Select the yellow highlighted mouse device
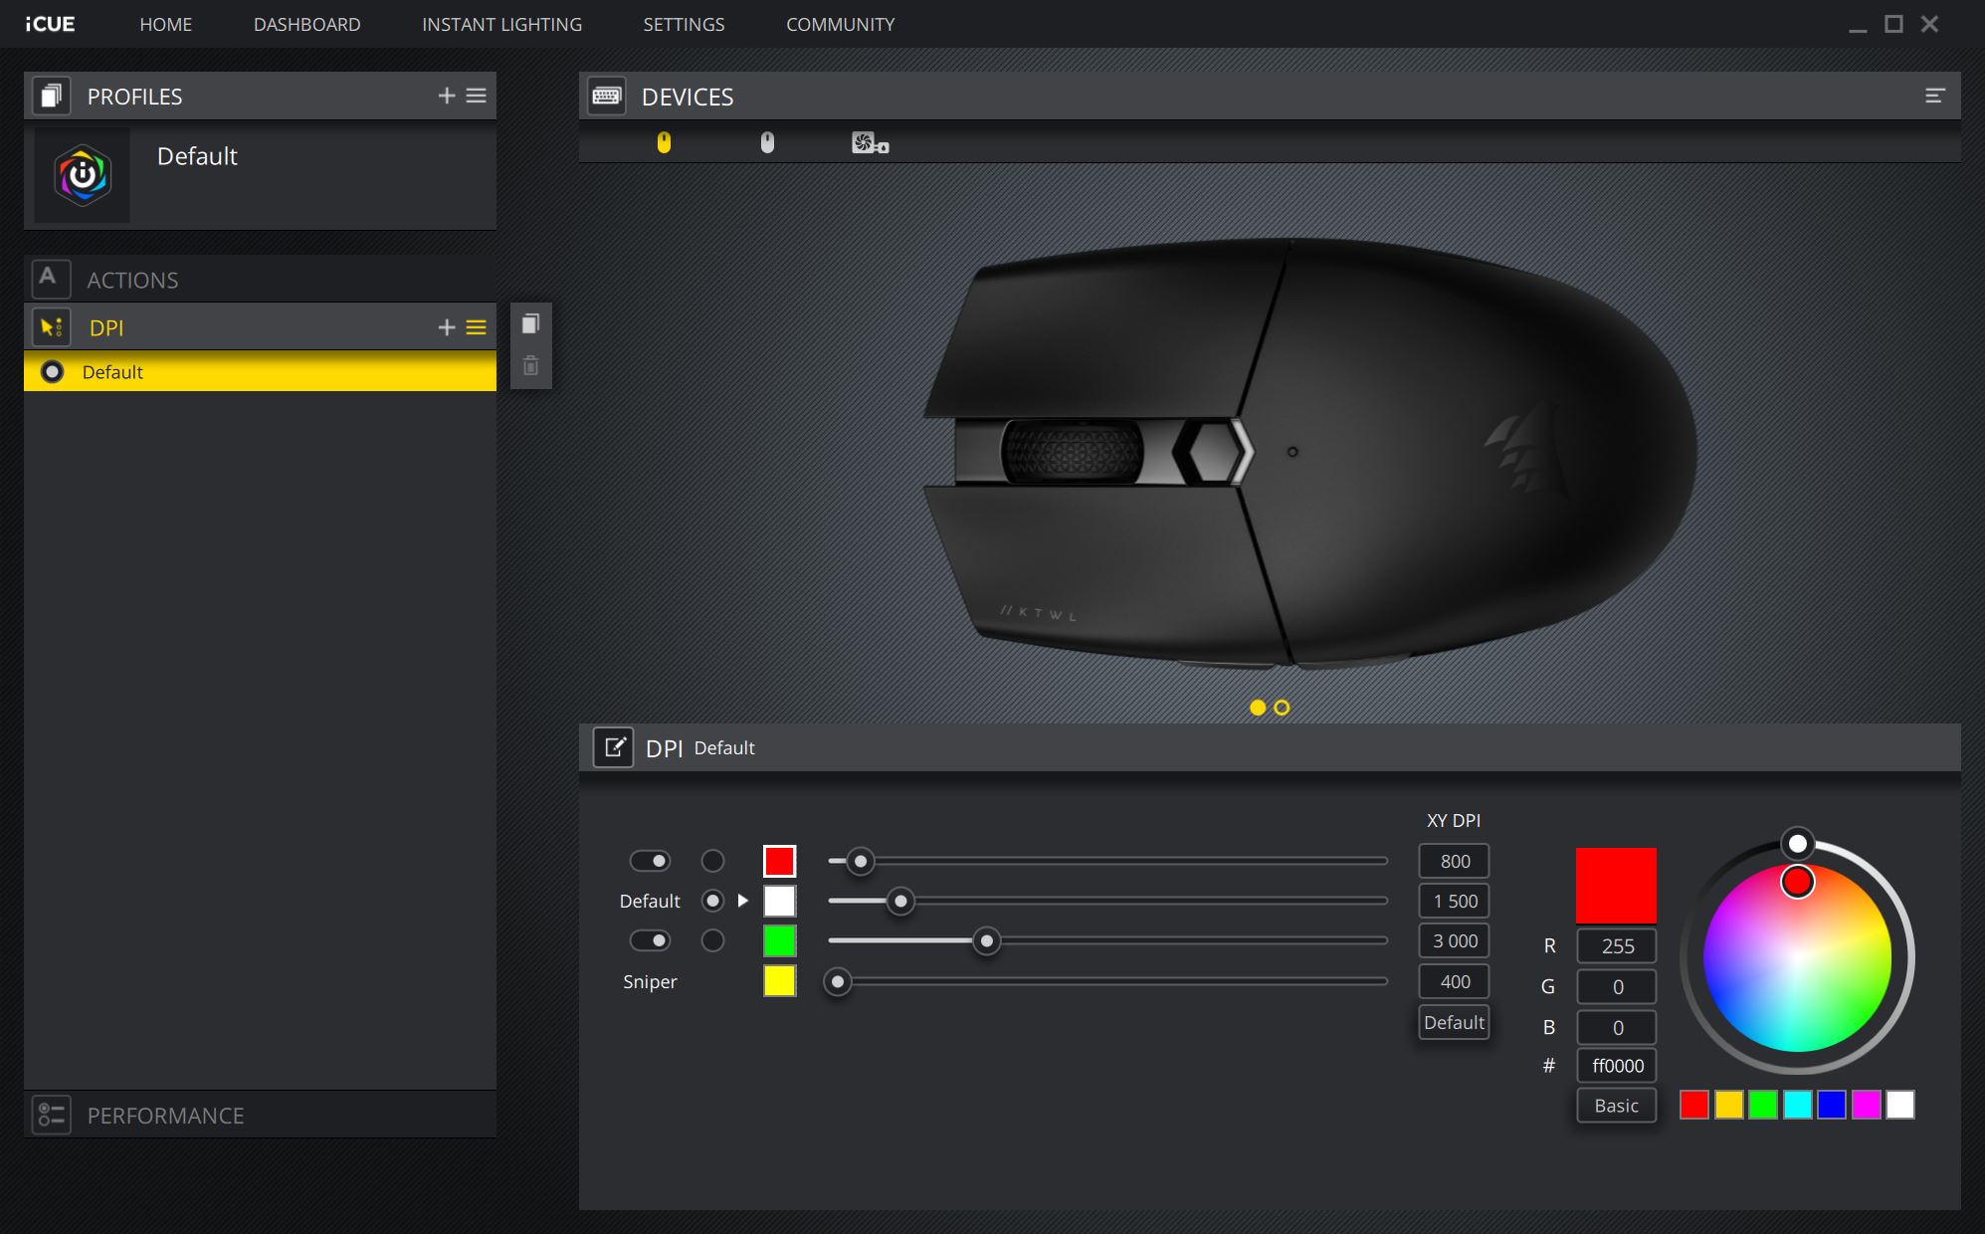Image resolution: width=1985 pixels, height=1234 pixels. (664, 143)
